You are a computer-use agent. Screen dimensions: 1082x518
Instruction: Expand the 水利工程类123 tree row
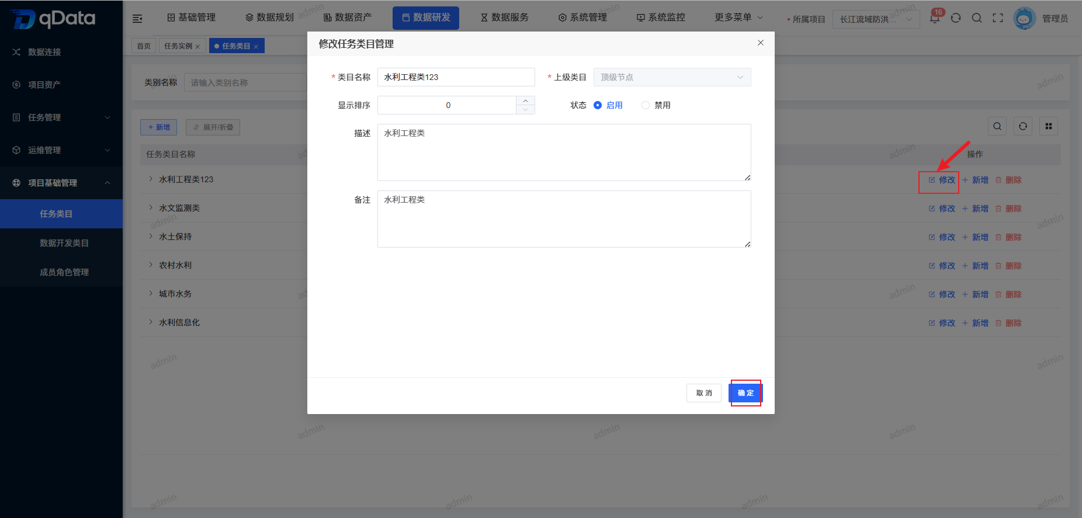pos(150,179)
